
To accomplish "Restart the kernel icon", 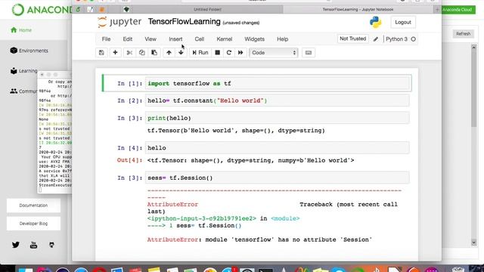I will pos(228,53).
